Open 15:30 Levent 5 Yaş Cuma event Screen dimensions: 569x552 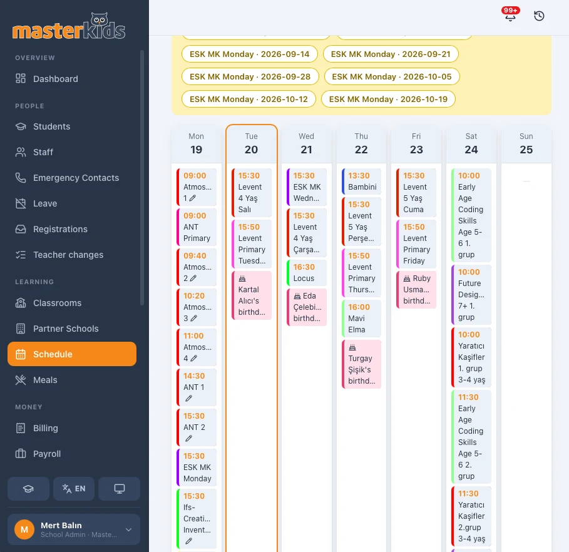click(x=416, y=192)
